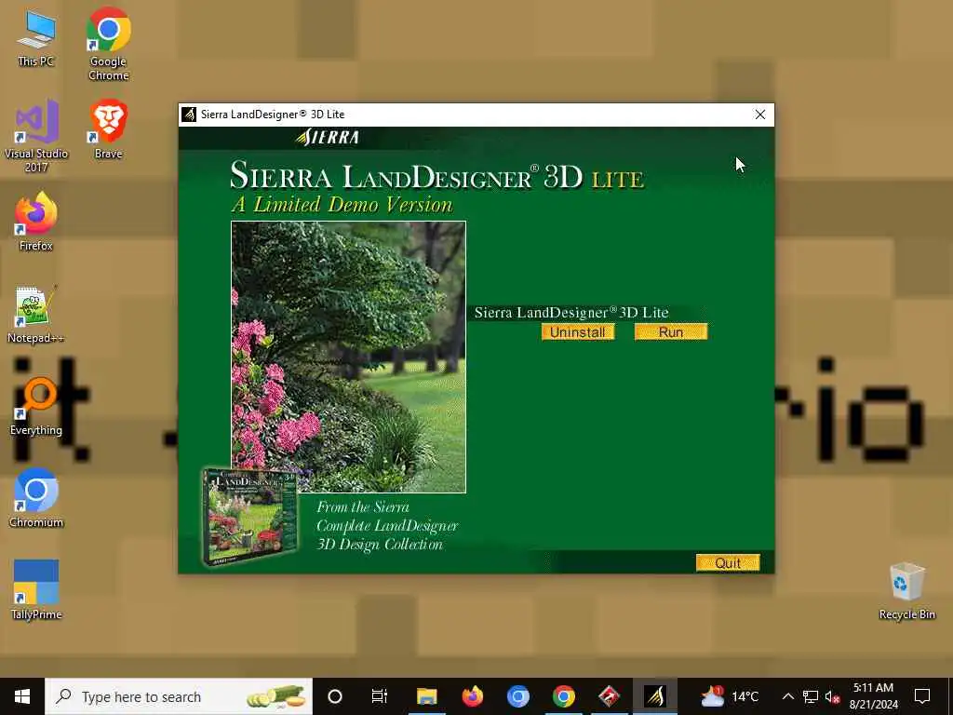Select Visual Studio 2017 shortcut
This screenshot has height=715, width=953.
click(x=36, y=136)
